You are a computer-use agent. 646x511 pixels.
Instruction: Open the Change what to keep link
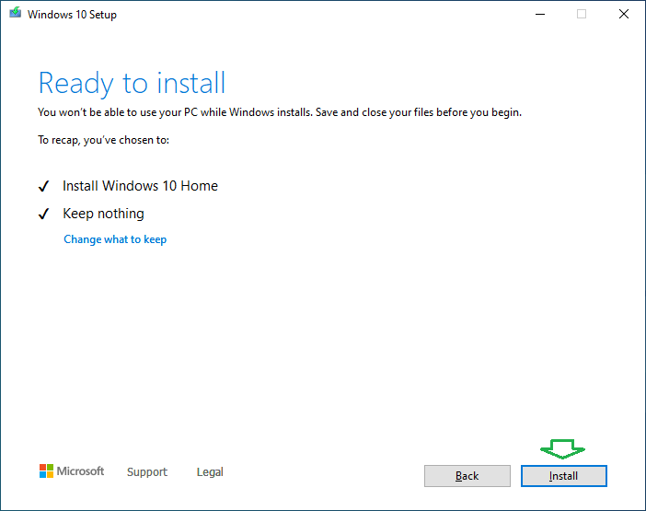115,239
